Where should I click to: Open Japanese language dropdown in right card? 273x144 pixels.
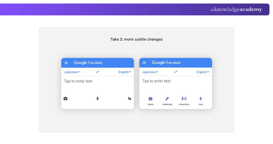tap(150, 72)
